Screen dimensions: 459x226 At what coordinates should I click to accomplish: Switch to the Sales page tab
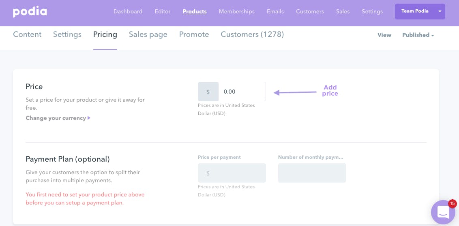148,34
